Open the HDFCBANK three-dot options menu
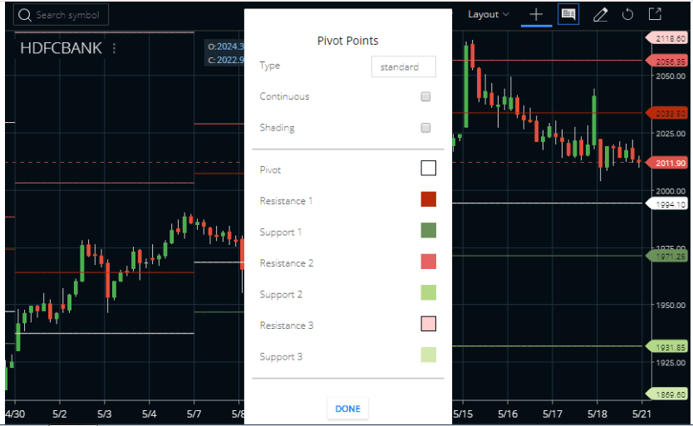The height and width of the screenshot is (426, 693). tap(114, 47)
